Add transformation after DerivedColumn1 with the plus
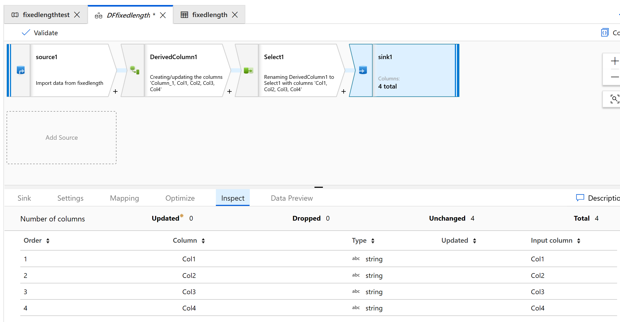This screenshot has width=620, height=322. click(229, 91)
